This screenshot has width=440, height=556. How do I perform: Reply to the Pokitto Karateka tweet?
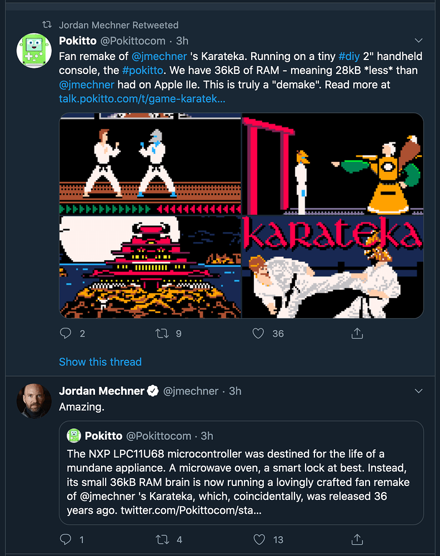(66, 334)
